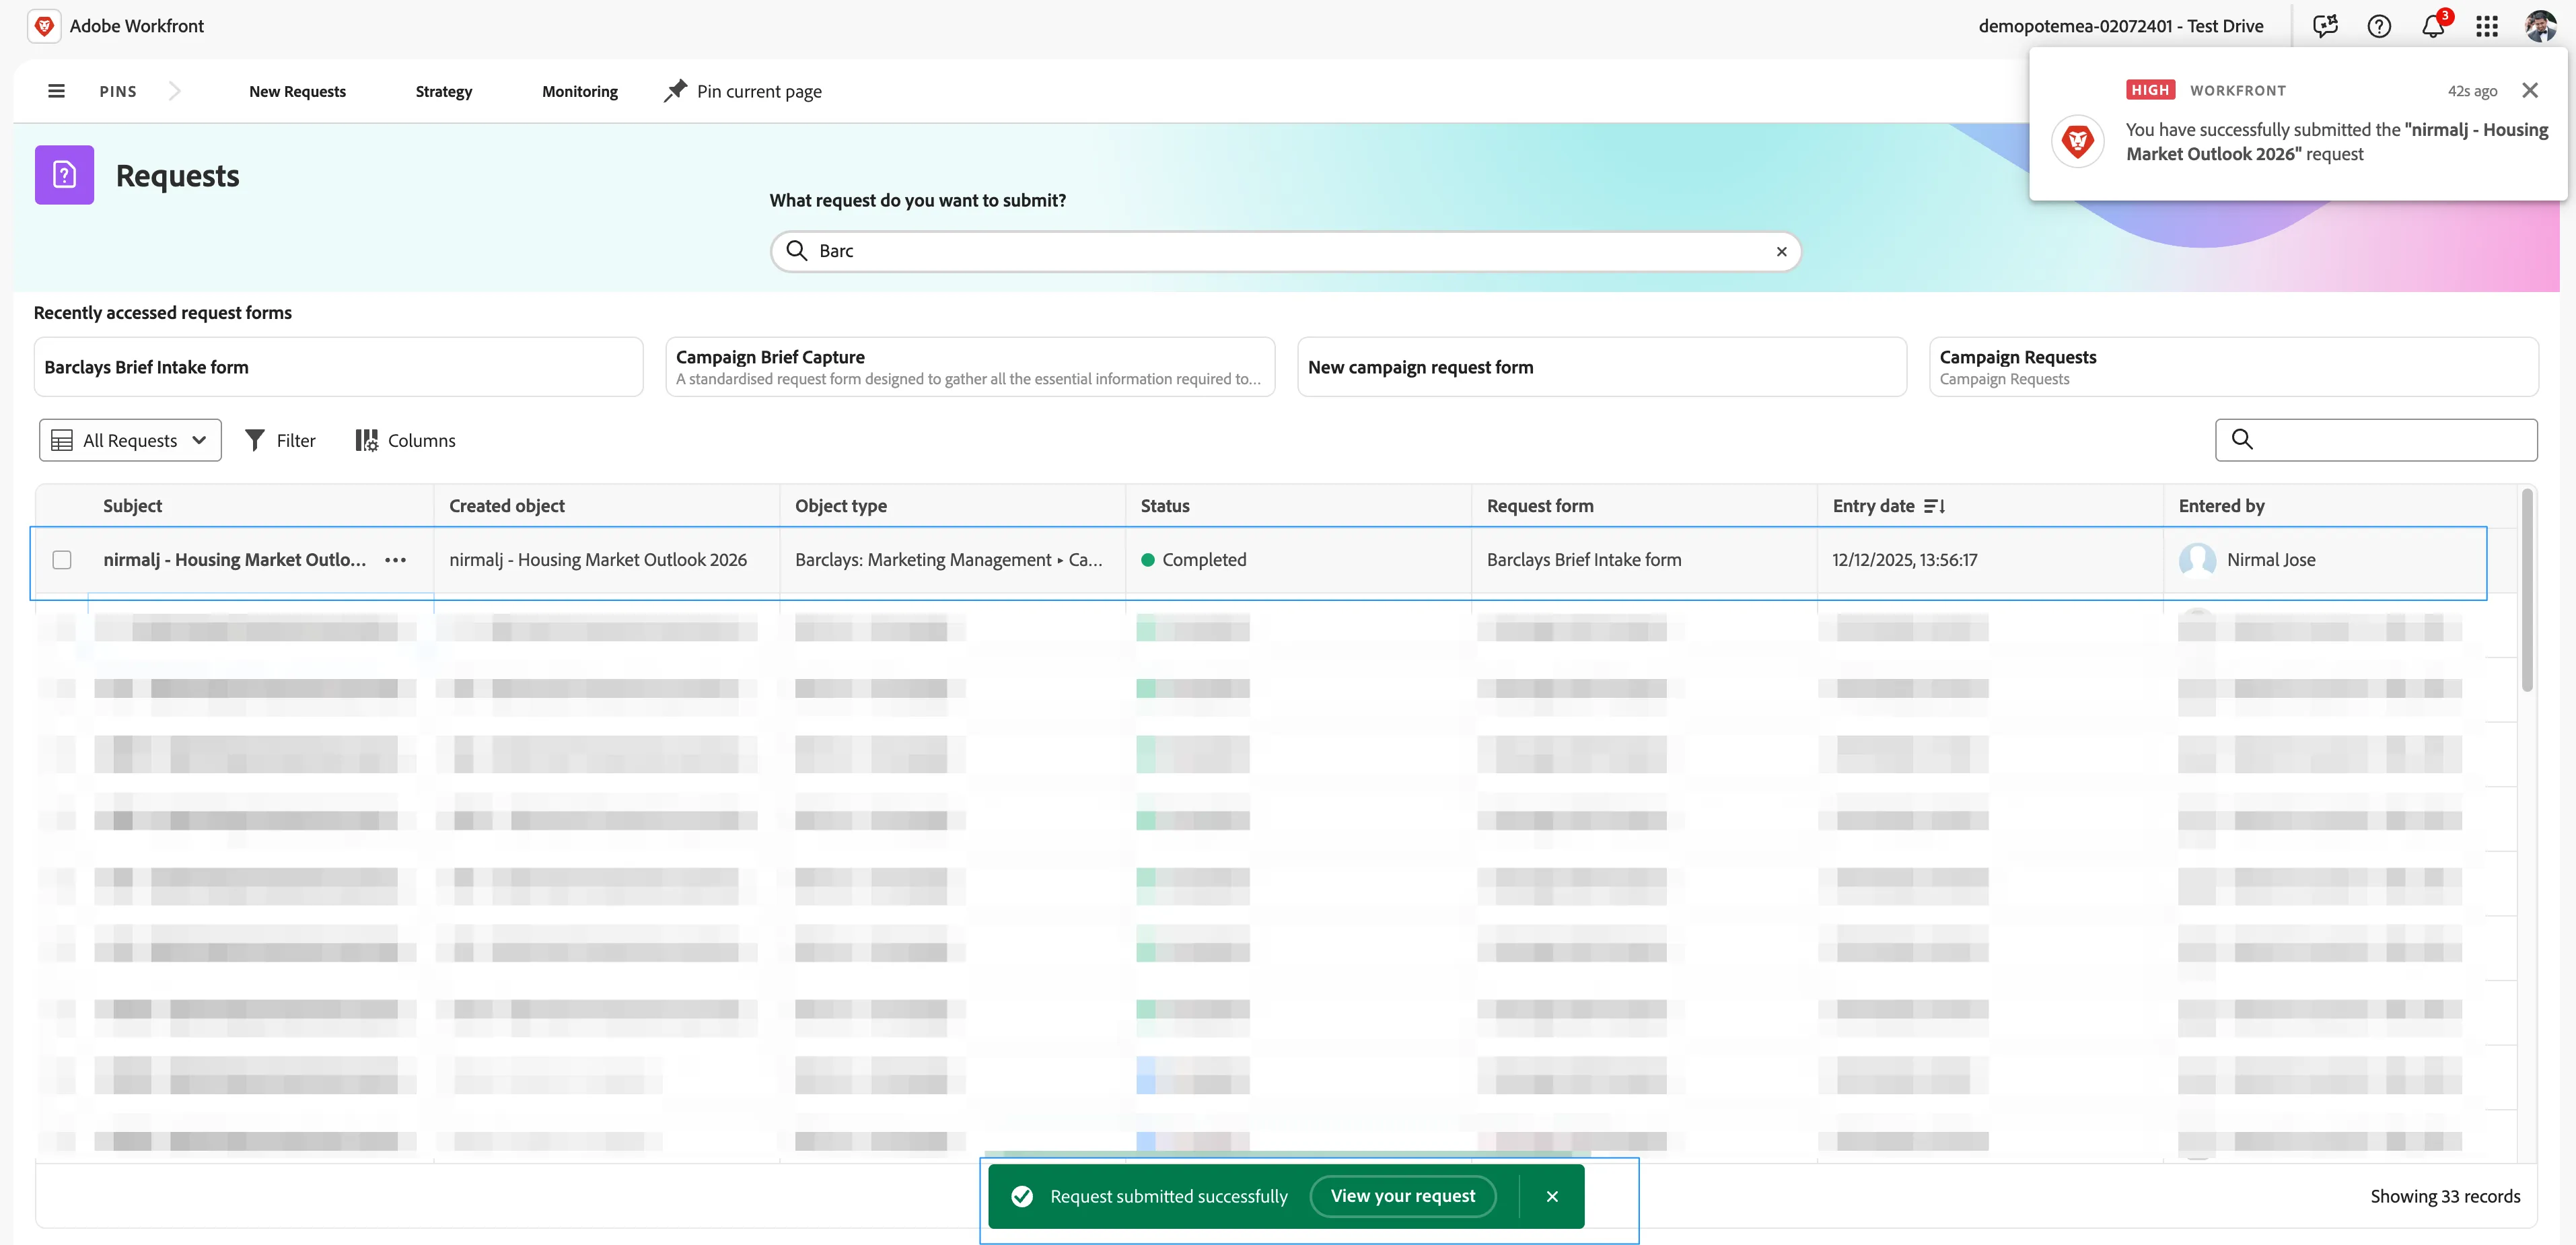Open Campaign Brief Capture form card
This screenshot has width=2576, height=1245.
(x=970, y=367)
